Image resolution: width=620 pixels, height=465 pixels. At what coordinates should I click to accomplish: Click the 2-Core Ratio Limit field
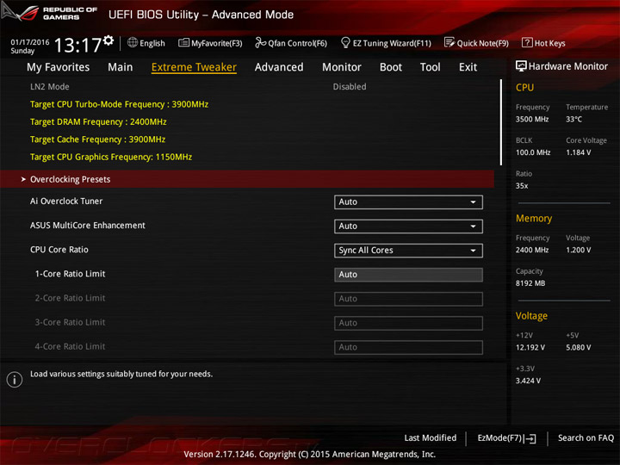point(408,299)
